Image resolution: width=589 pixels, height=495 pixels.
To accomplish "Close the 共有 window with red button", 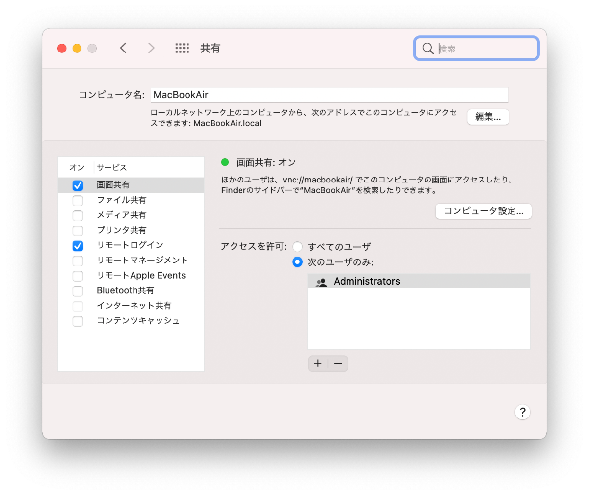I will tap(62, 48).
